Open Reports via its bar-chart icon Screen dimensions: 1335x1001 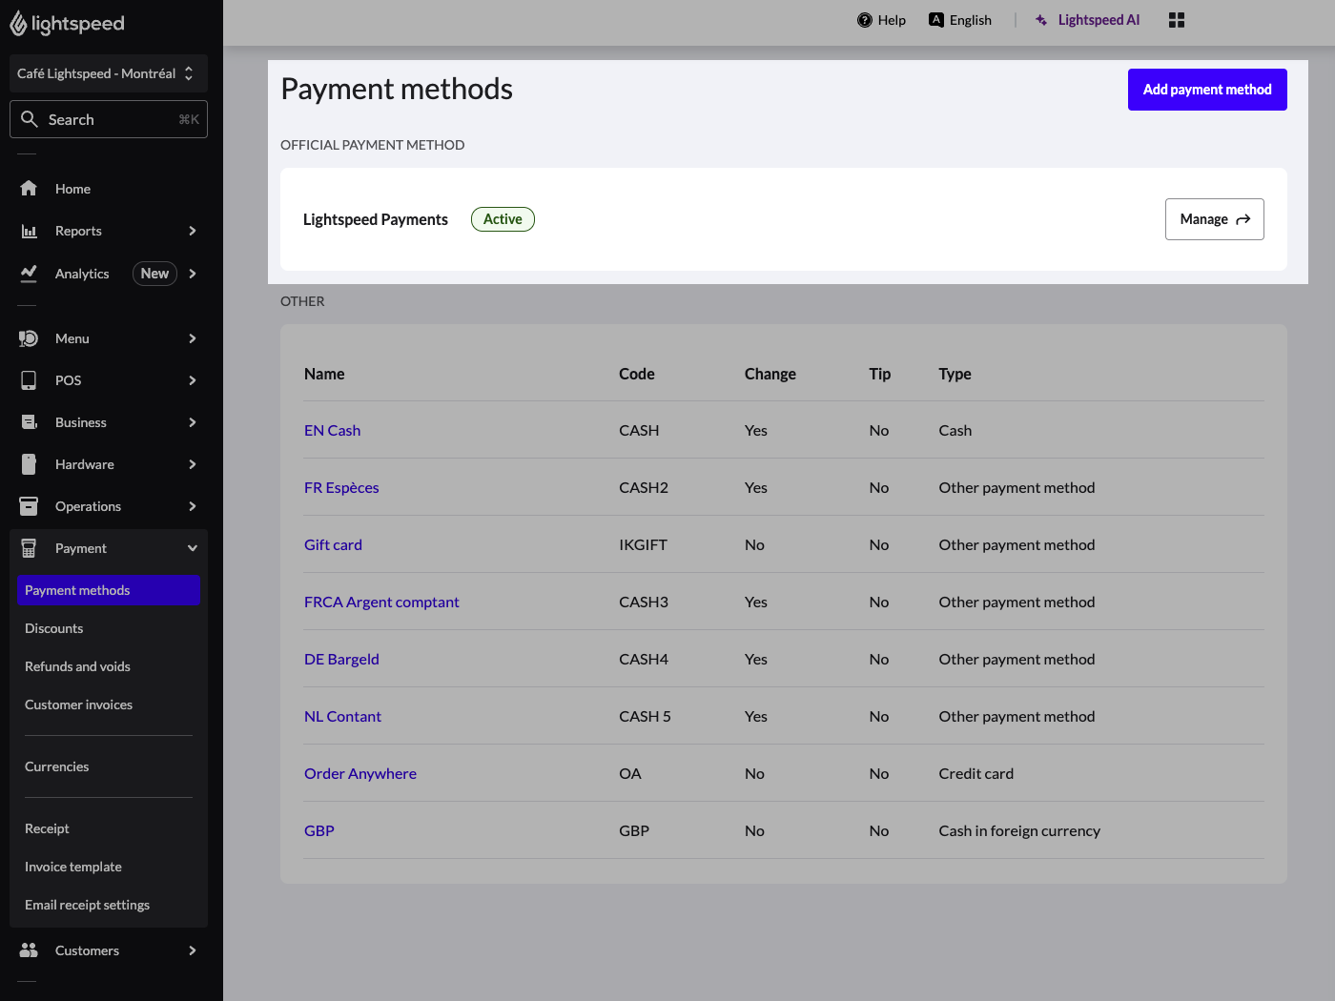click(29, 230)
